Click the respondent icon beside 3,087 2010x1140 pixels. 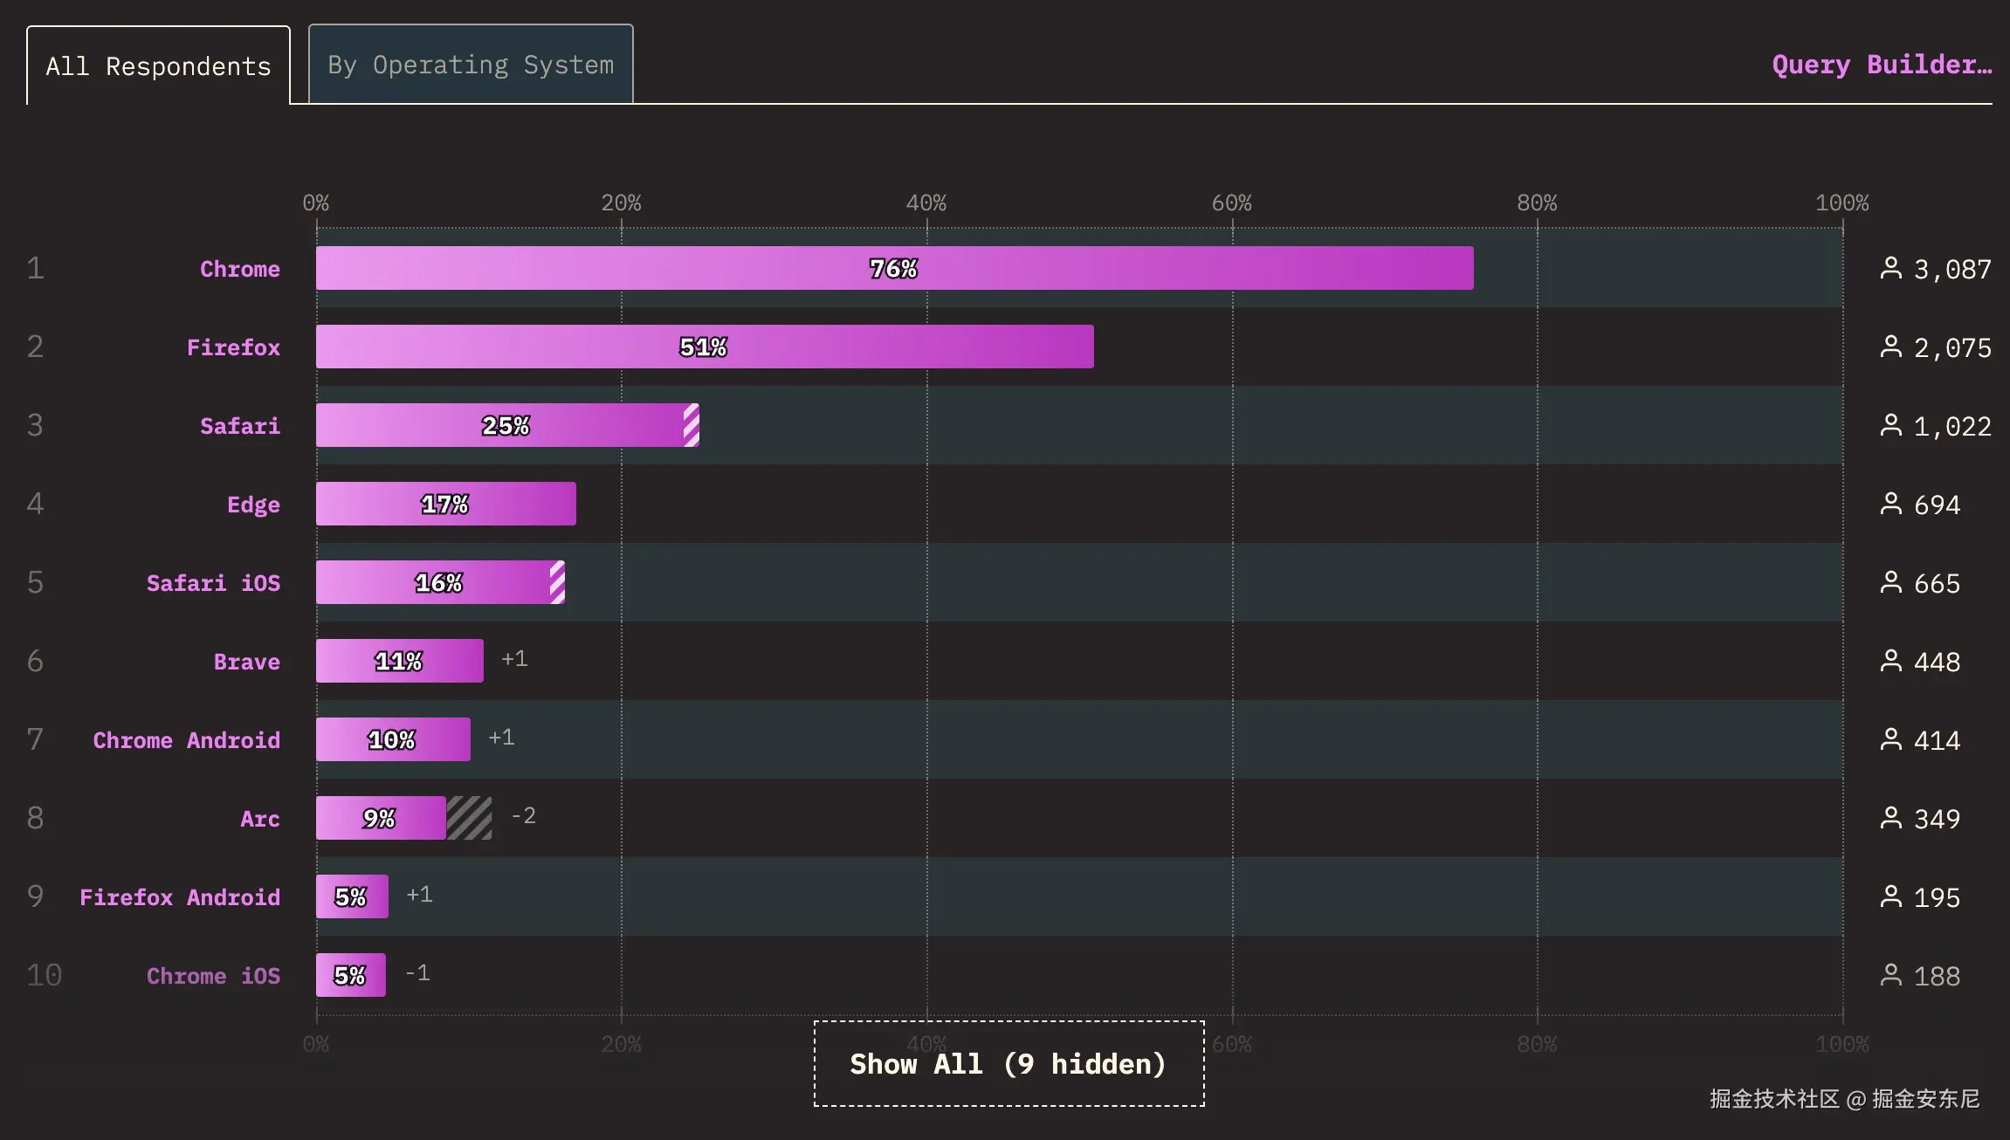1890,268
